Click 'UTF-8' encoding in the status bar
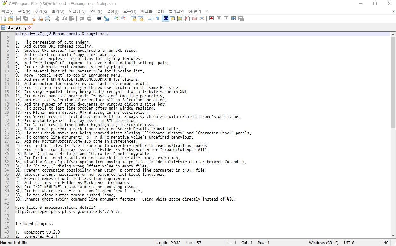This screenshot has height=246, width=396. point(349,243)
